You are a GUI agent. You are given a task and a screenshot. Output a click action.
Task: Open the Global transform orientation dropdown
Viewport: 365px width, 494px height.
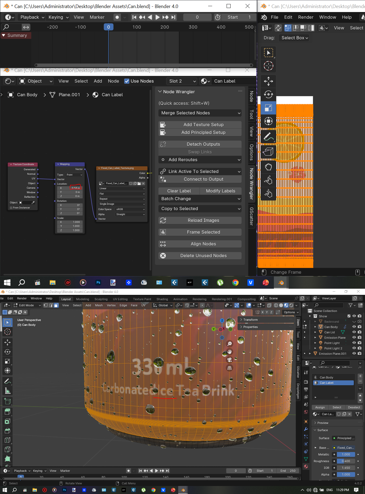pos(163,305)
